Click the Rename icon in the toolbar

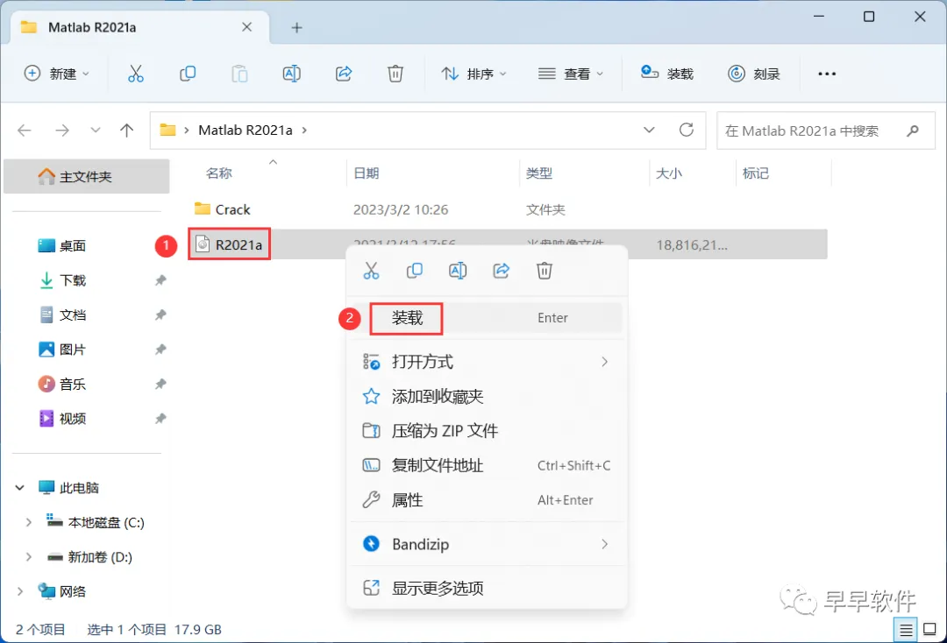292,74
